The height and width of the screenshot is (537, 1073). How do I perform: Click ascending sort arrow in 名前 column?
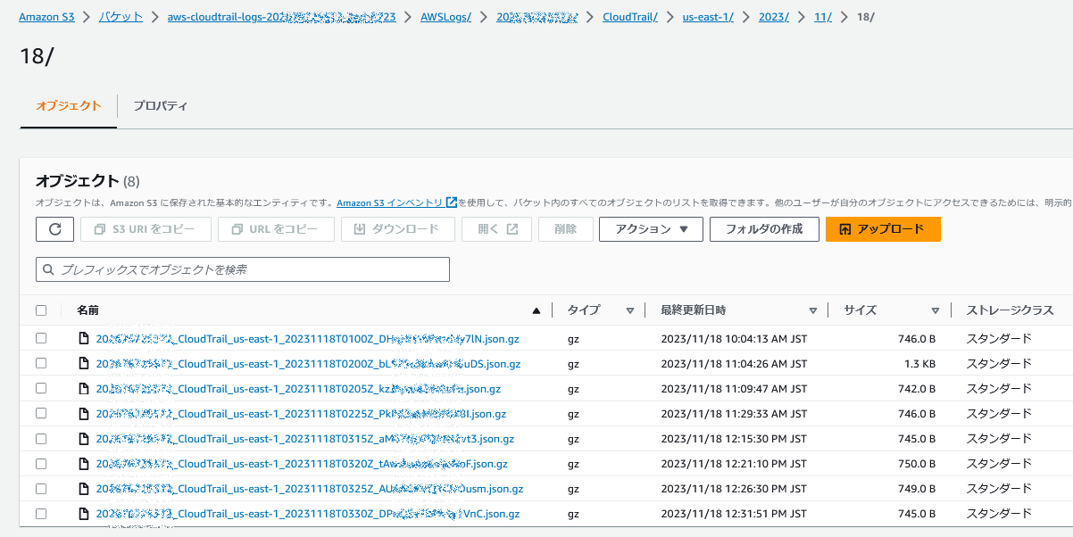pos(536,311)
